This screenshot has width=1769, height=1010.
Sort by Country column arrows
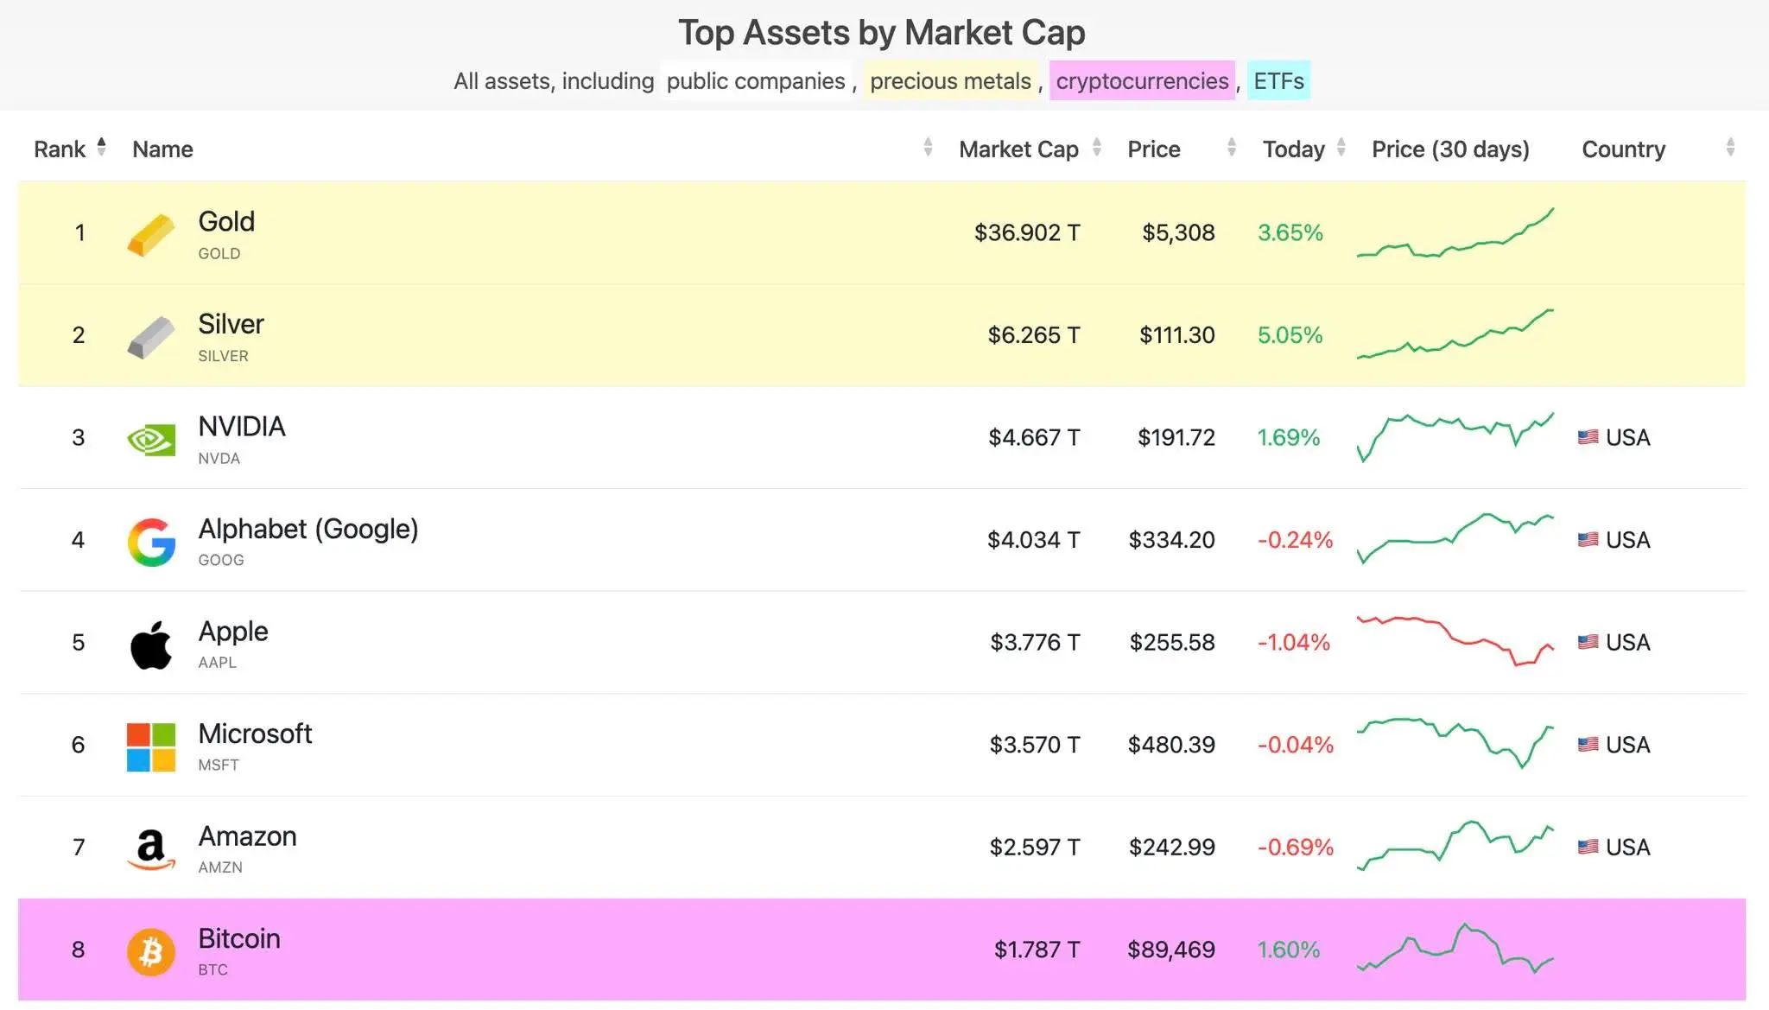(1730, 148)
